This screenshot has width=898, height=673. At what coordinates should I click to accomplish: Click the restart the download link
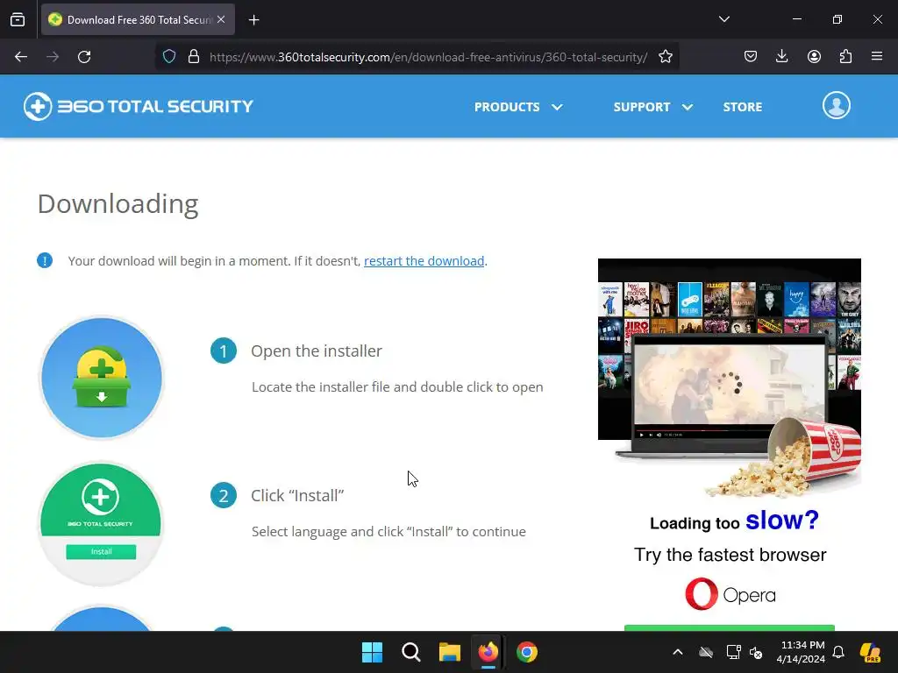(424, 261)
